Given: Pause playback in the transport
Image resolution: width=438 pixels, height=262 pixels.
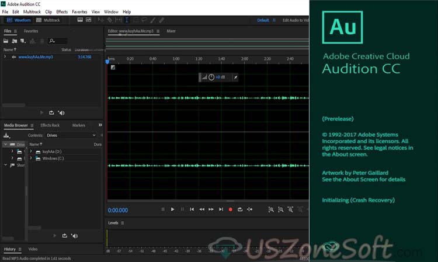Looking at the screenshot, I should [x=182, y=210].
